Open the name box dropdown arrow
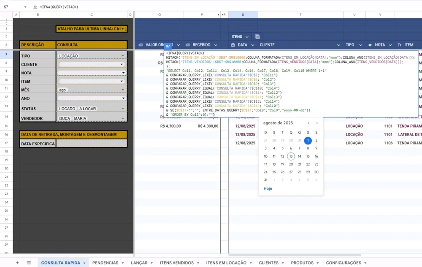422x267 pixels. 25,7
